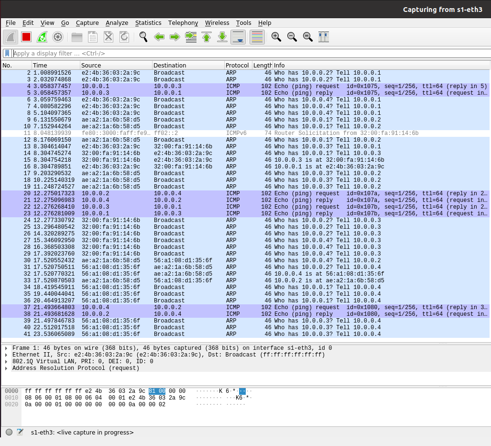Click hex offset 0010 row
The image size is (491, 446).
tap(11, 398)
